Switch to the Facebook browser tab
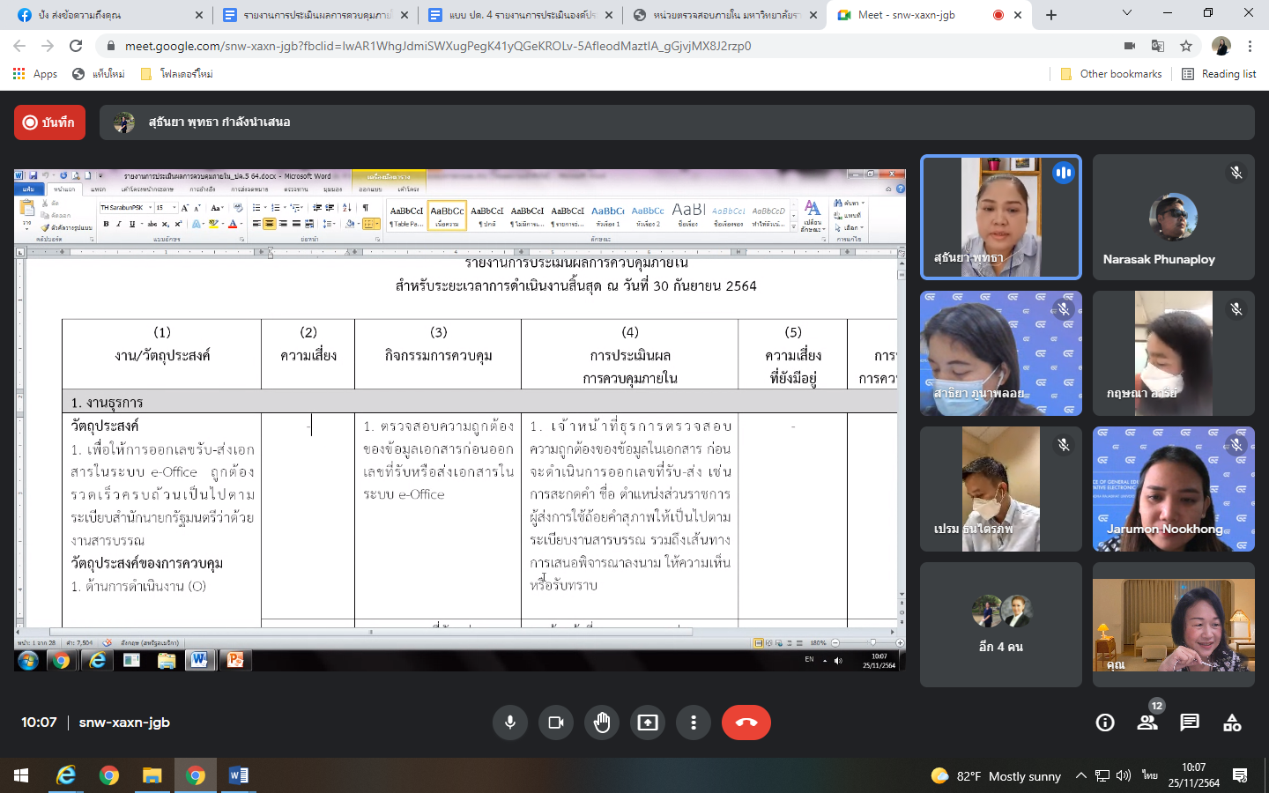 (106, 15)
